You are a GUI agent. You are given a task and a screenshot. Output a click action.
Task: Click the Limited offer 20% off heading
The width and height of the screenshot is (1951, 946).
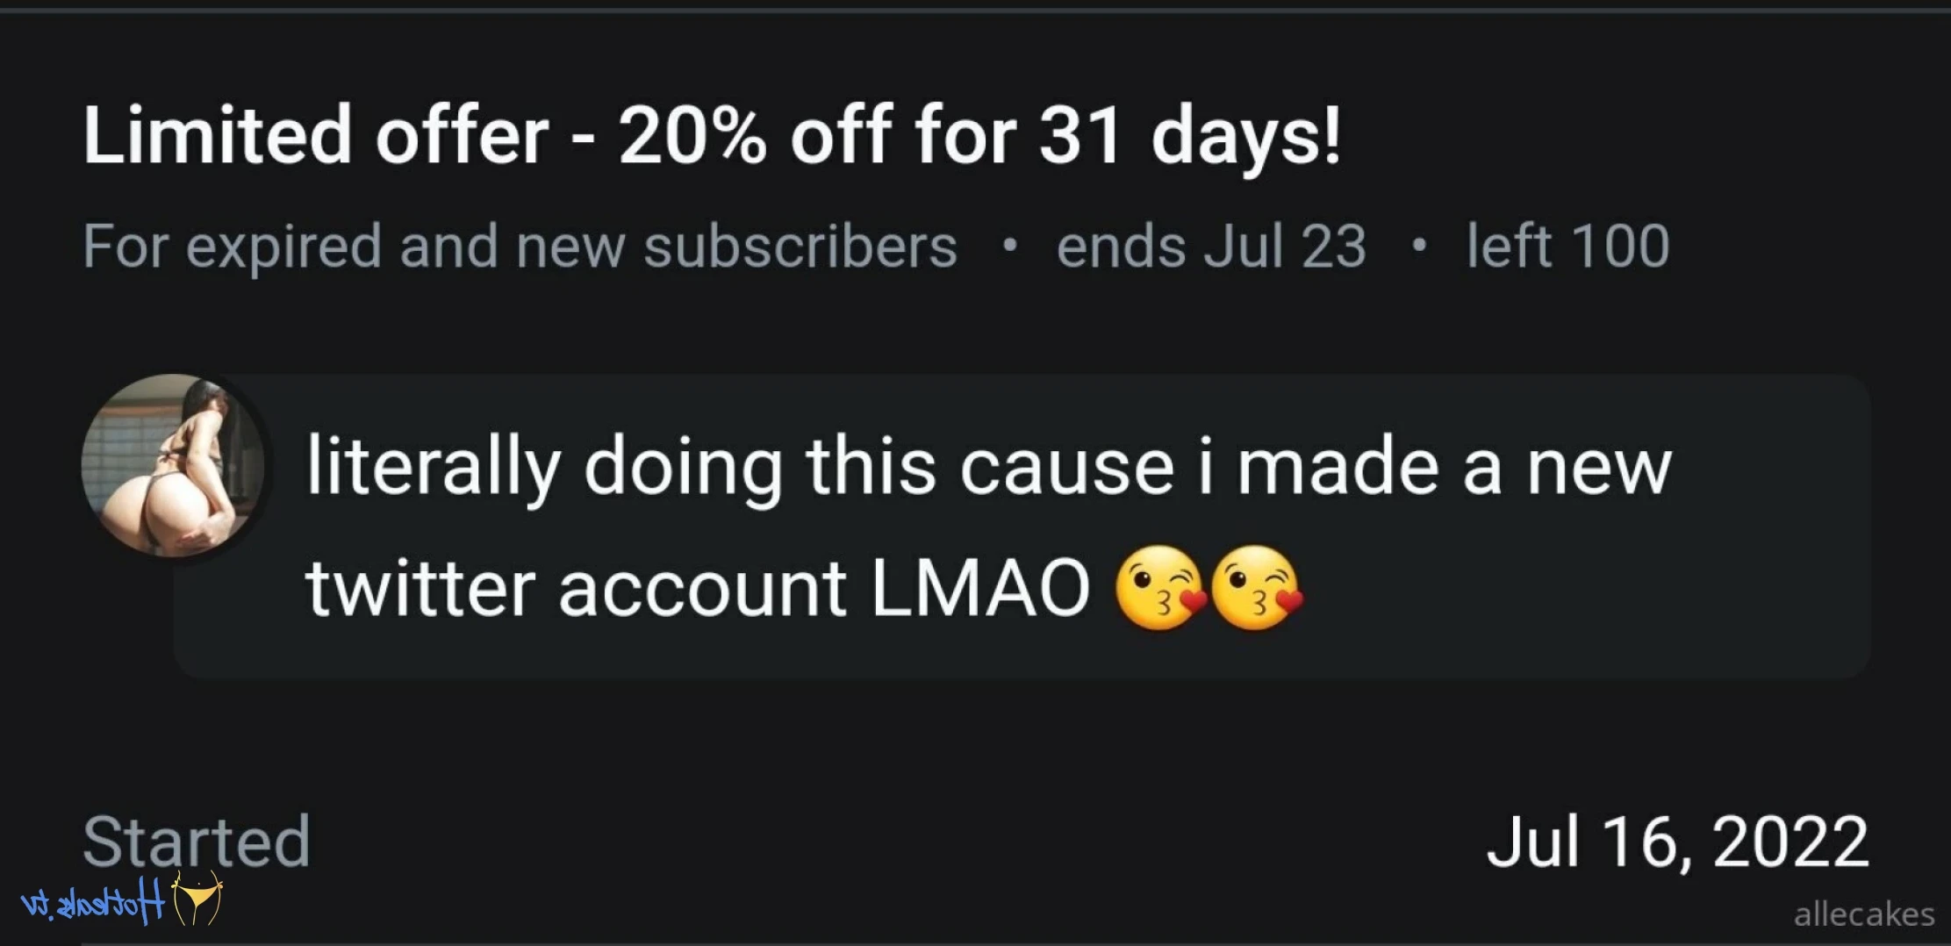pyautogui.click(x=712, y=137)
